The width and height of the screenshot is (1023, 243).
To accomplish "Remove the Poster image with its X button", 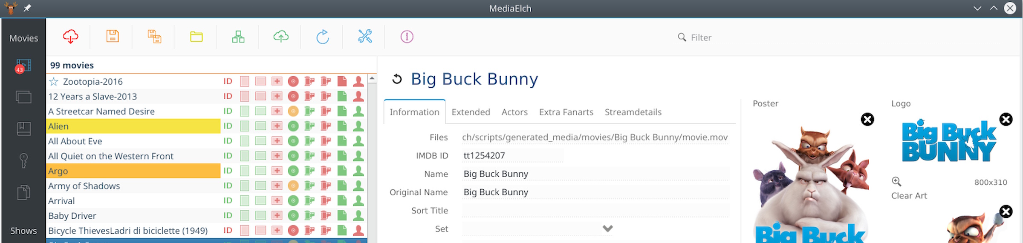I will coord(867,119).
